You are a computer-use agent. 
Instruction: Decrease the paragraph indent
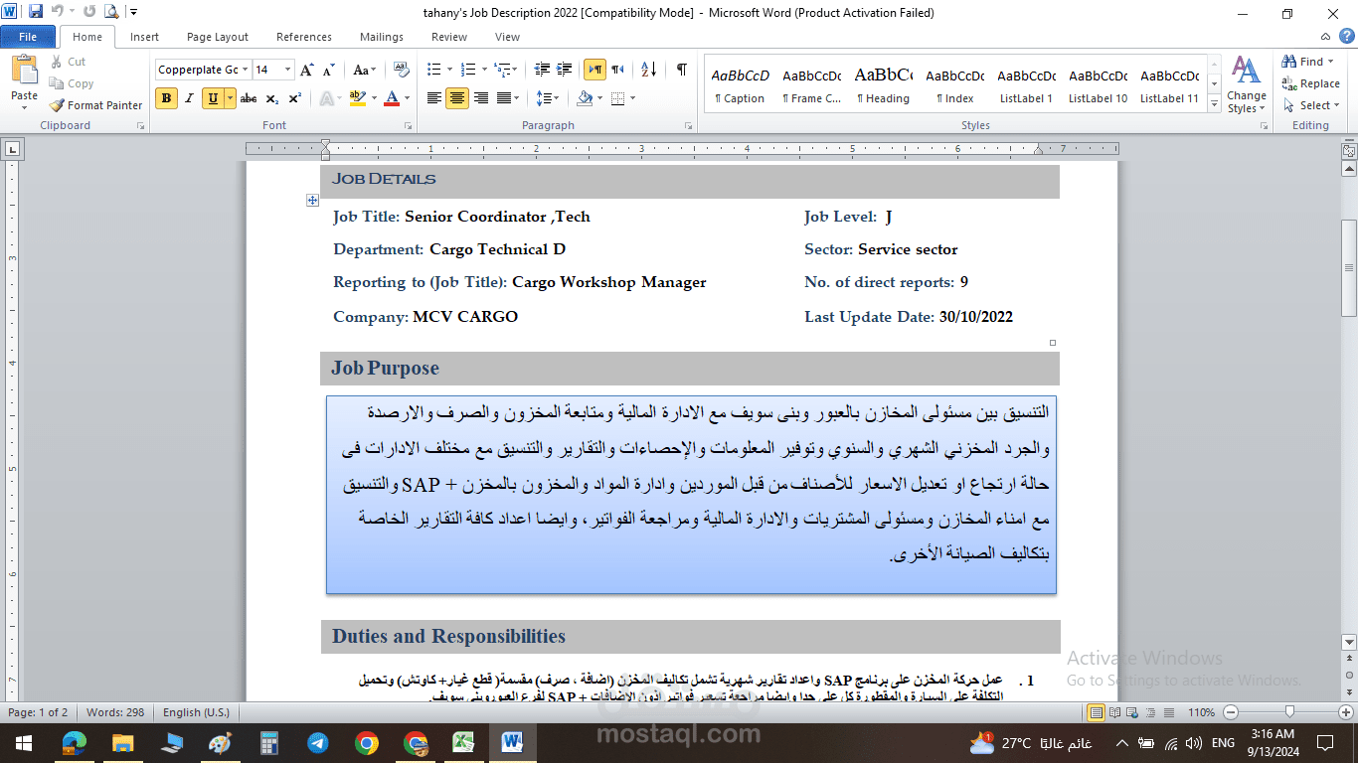pos(542,70)
